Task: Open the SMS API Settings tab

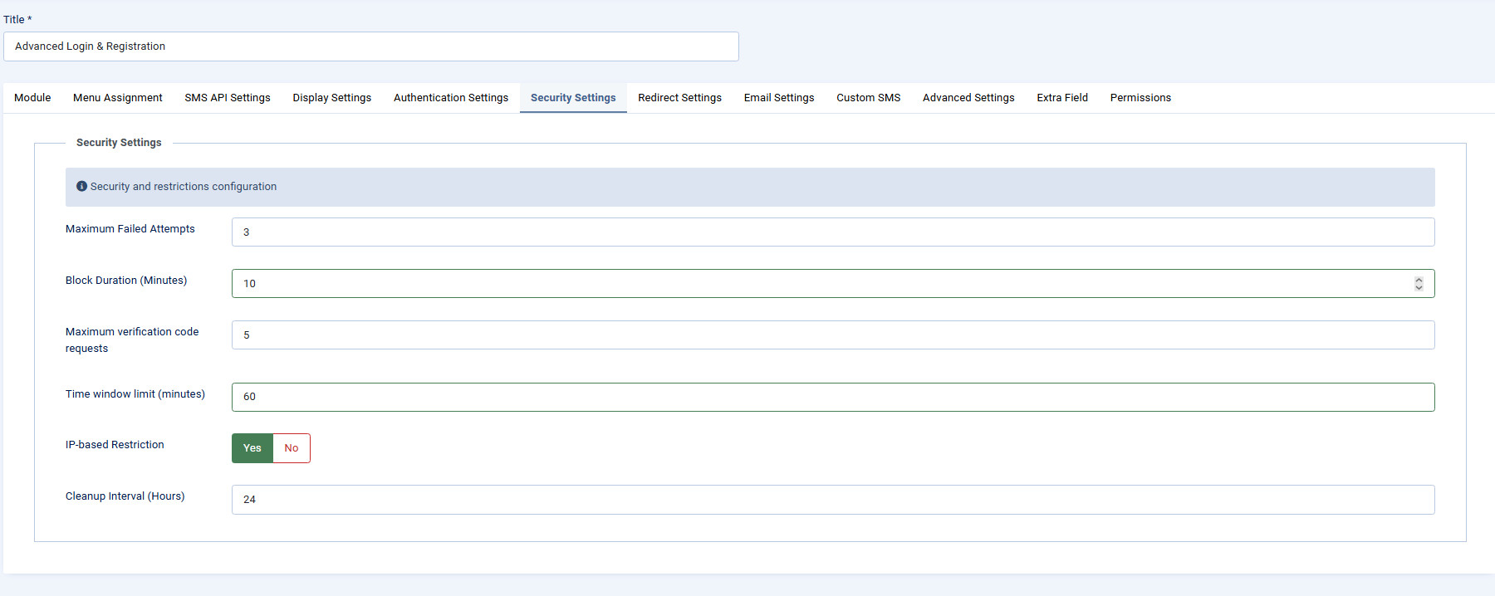Action: (x=228, y=98)
